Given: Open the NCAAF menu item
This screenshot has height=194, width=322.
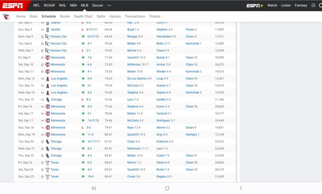Looking at the screenshot, I should [50, 5].
